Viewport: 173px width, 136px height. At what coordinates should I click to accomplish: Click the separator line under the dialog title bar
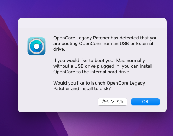tap(92, 28)
